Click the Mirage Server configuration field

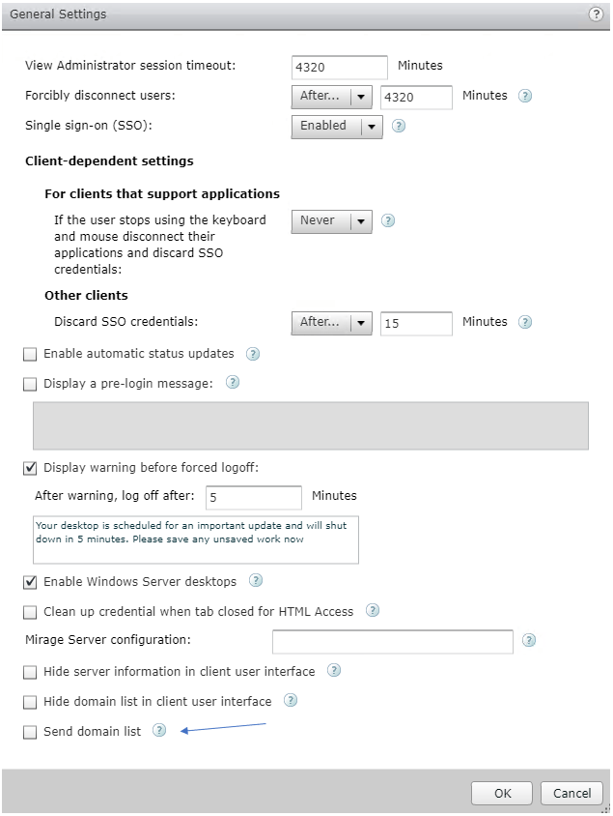click(x=392, y=641)
